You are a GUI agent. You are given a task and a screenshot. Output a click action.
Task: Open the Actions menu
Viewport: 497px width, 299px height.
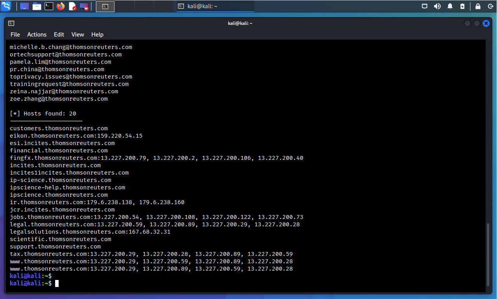37,35
